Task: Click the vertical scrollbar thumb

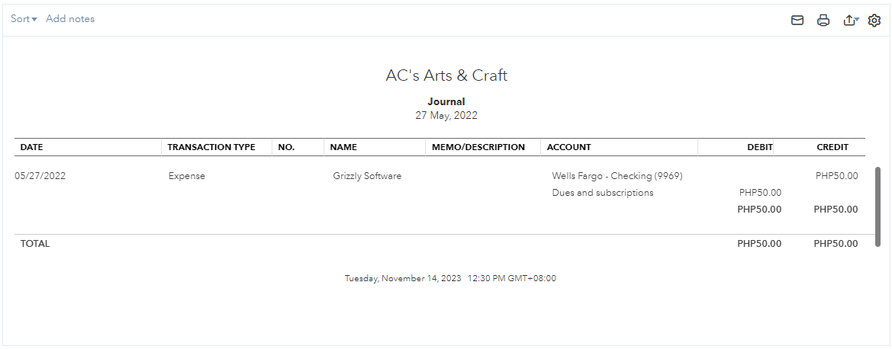Action: [x=878, y=207]
